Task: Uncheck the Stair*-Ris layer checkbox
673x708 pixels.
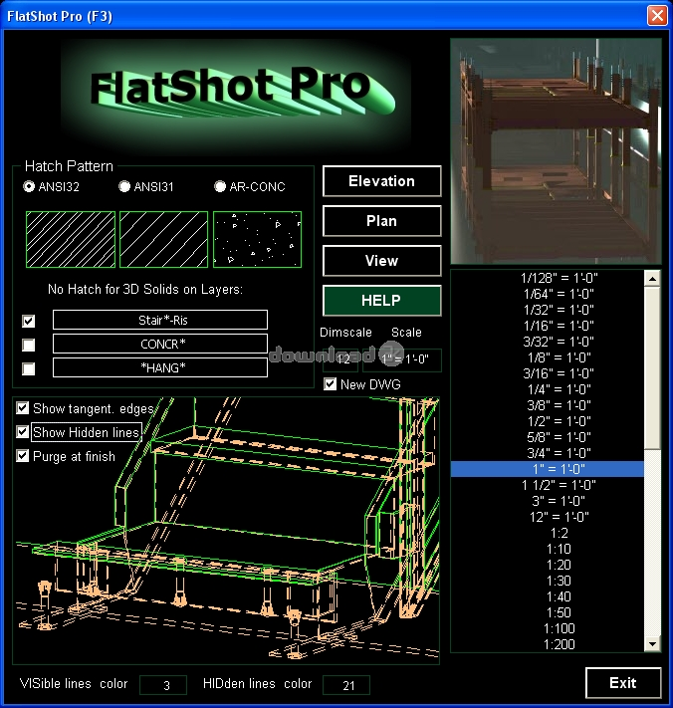Action: point(29,321)
